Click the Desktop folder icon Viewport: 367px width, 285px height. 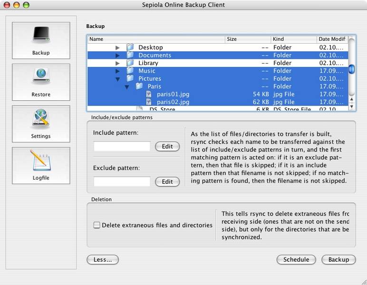pos(130,47)
